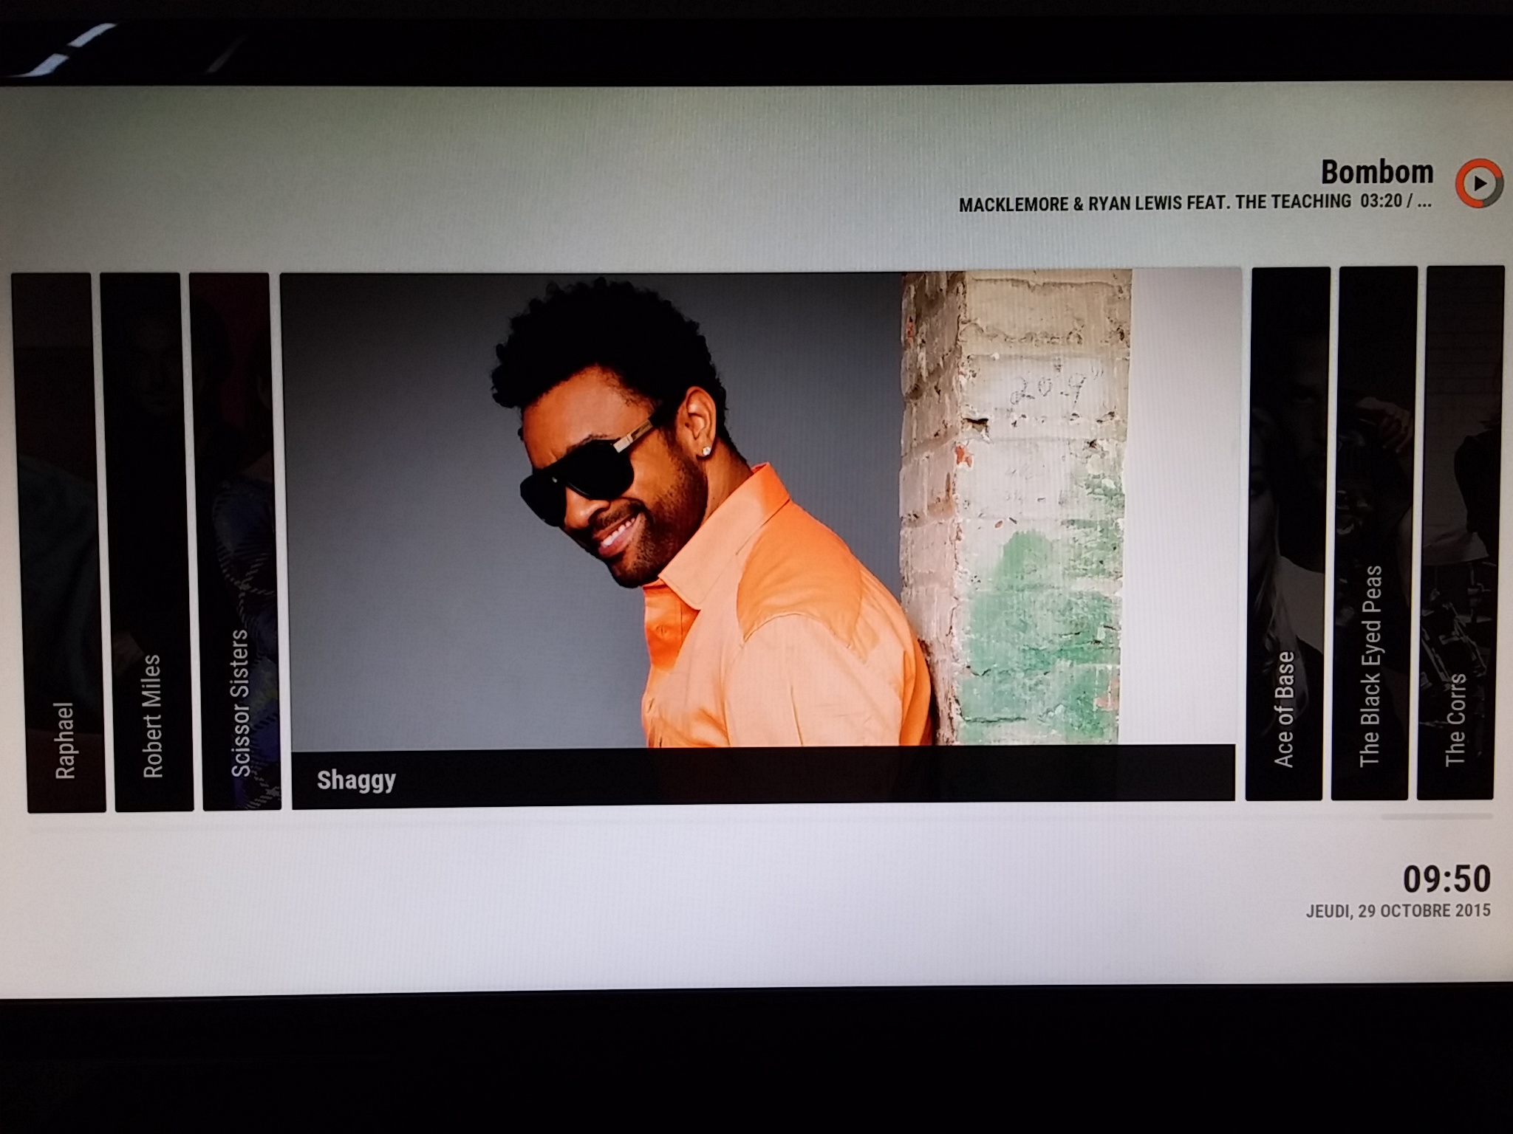Screen dimensions: 1513x1134
Task: Click the horizontal scrollbar under artist list
Action: point(1436,817)
